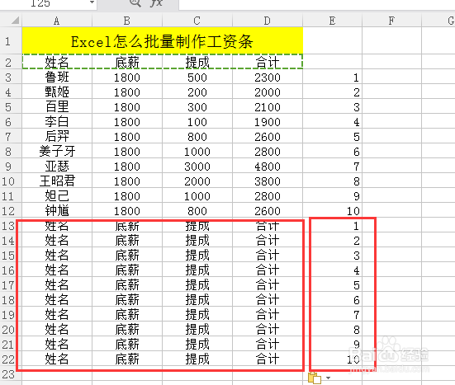The width and height of the screenshot is (455, 385).
Task: Click pasted '姓名' cell in row 14
Action: 57,240
